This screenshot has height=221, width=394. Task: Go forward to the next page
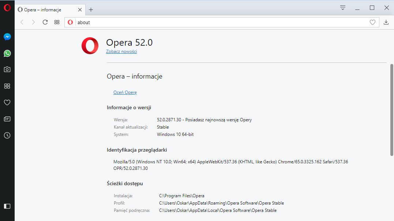pos(33,22)
